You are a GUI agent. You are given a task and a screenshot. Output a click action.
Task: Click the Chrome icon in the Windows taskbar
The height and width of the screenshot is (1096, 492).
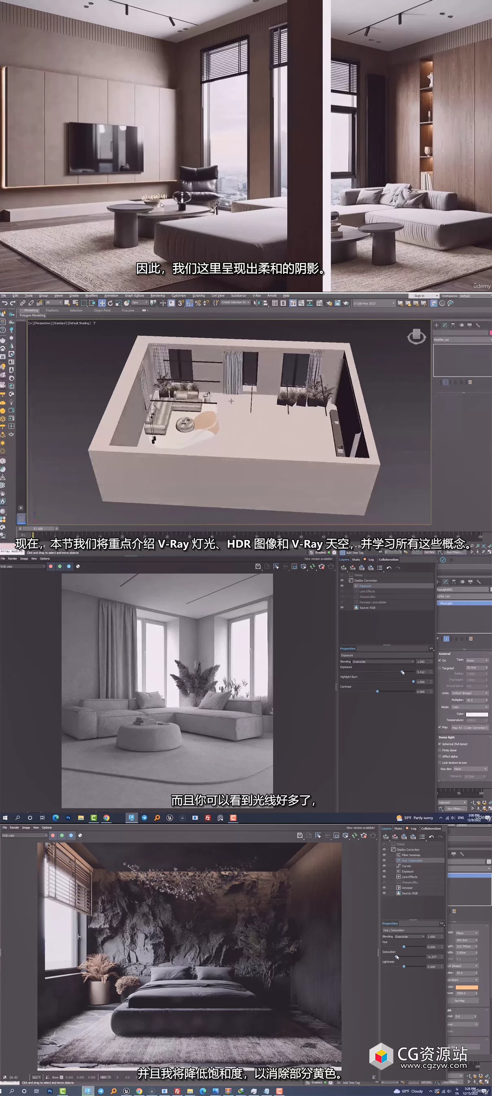click(106, 818)
